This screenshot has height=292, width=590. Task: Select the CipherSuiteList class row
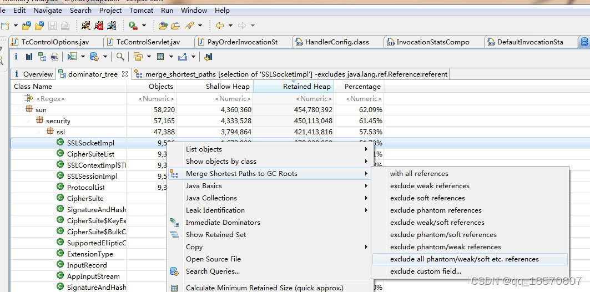tap(90, 154)
